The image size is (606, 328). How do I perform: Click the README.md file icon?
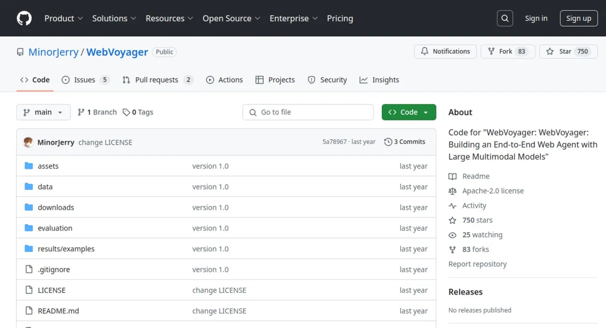point(29,311)
